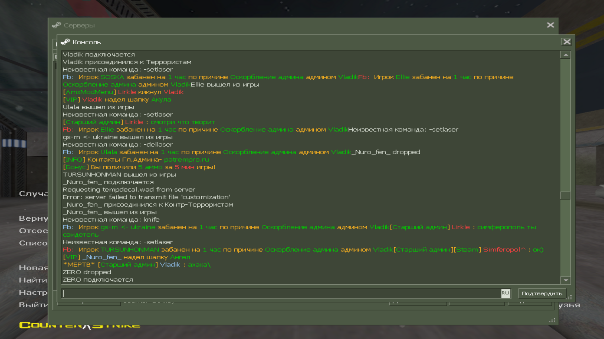Screen dimensions: 604x339
Task: Select 'Найти' main menu item behind console
Action: [33, 280]
